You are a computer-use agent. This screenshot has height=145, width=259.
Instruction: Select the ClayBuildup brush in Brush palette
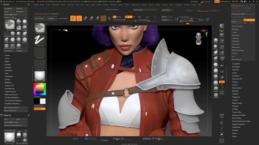point(25,22)
